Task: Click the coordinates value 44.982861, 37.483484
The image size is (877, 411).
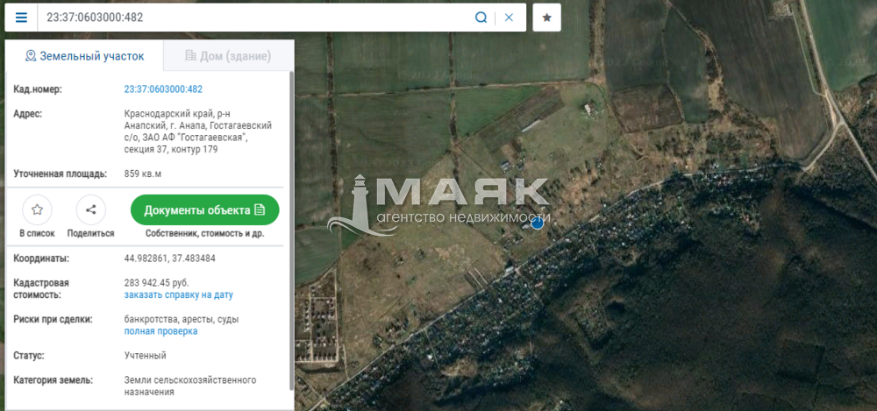Action: pyautogui.click(x=170, y=259)
